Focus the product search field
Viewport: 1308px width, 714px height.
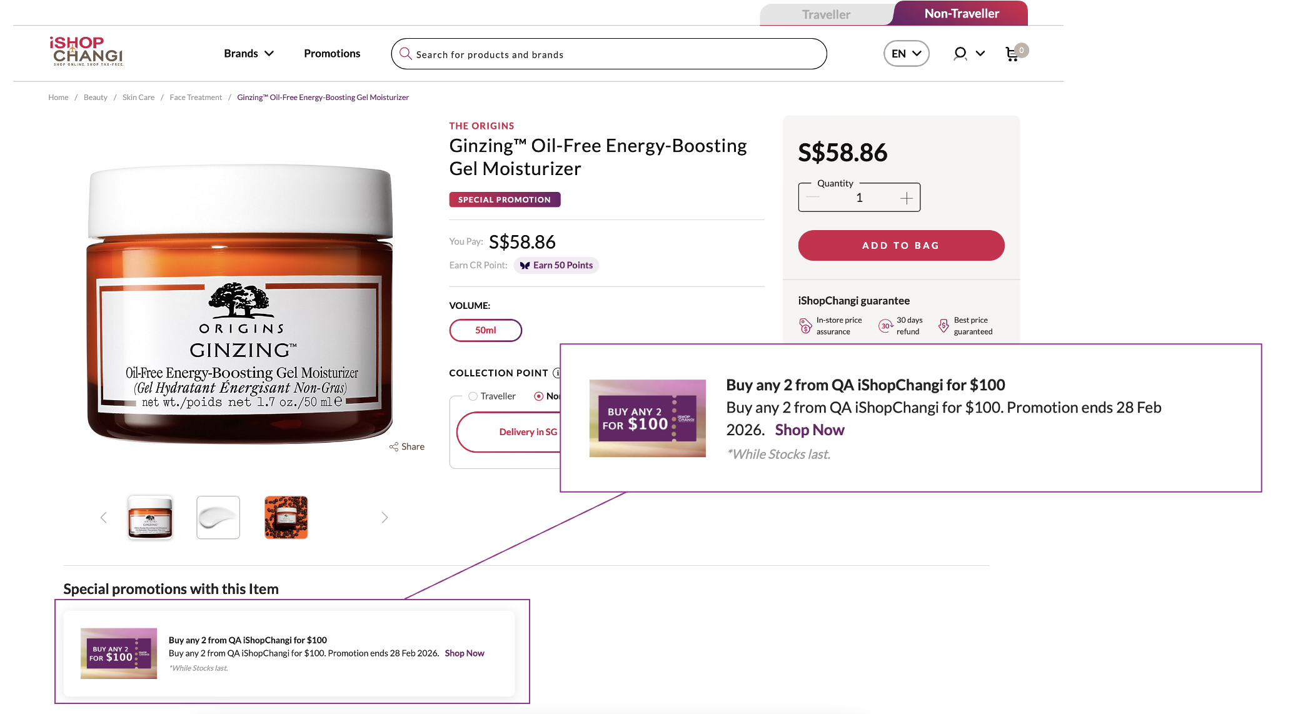tap(613, 54)
